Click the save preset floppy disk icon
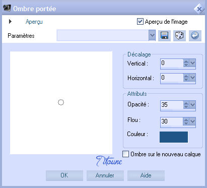Viewport: 207px width, 188px height. 164,36
